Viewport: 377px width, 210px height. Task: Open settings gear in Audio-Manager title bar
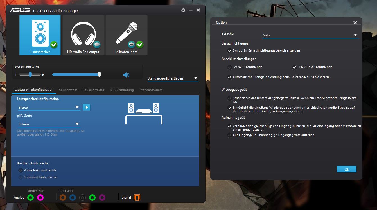tap(183, 10)
